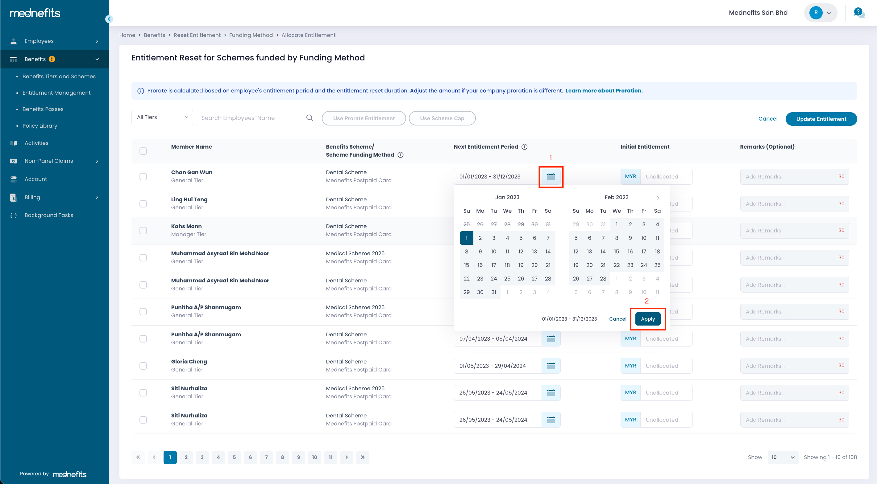Go to Background Tasks in sidebar
Screen dimensions: 877x484
tap(49, 215)
